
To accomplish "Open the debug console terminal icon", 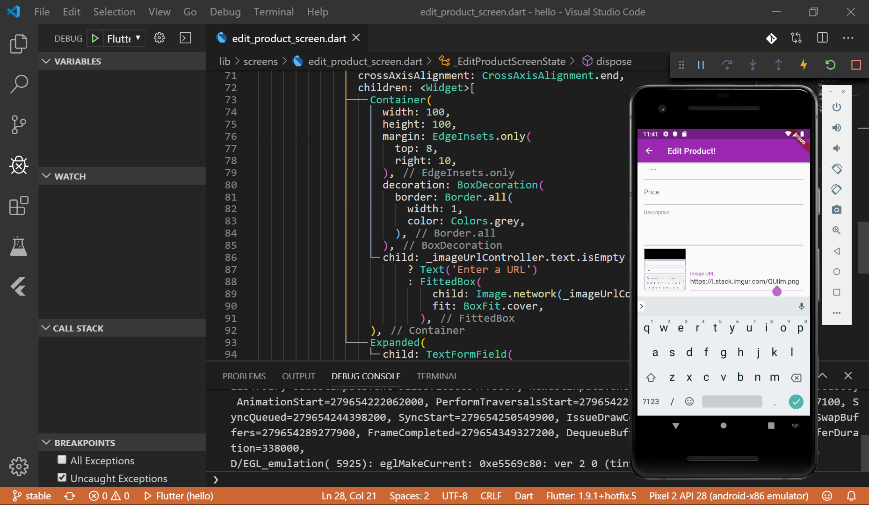I will 186,38.
